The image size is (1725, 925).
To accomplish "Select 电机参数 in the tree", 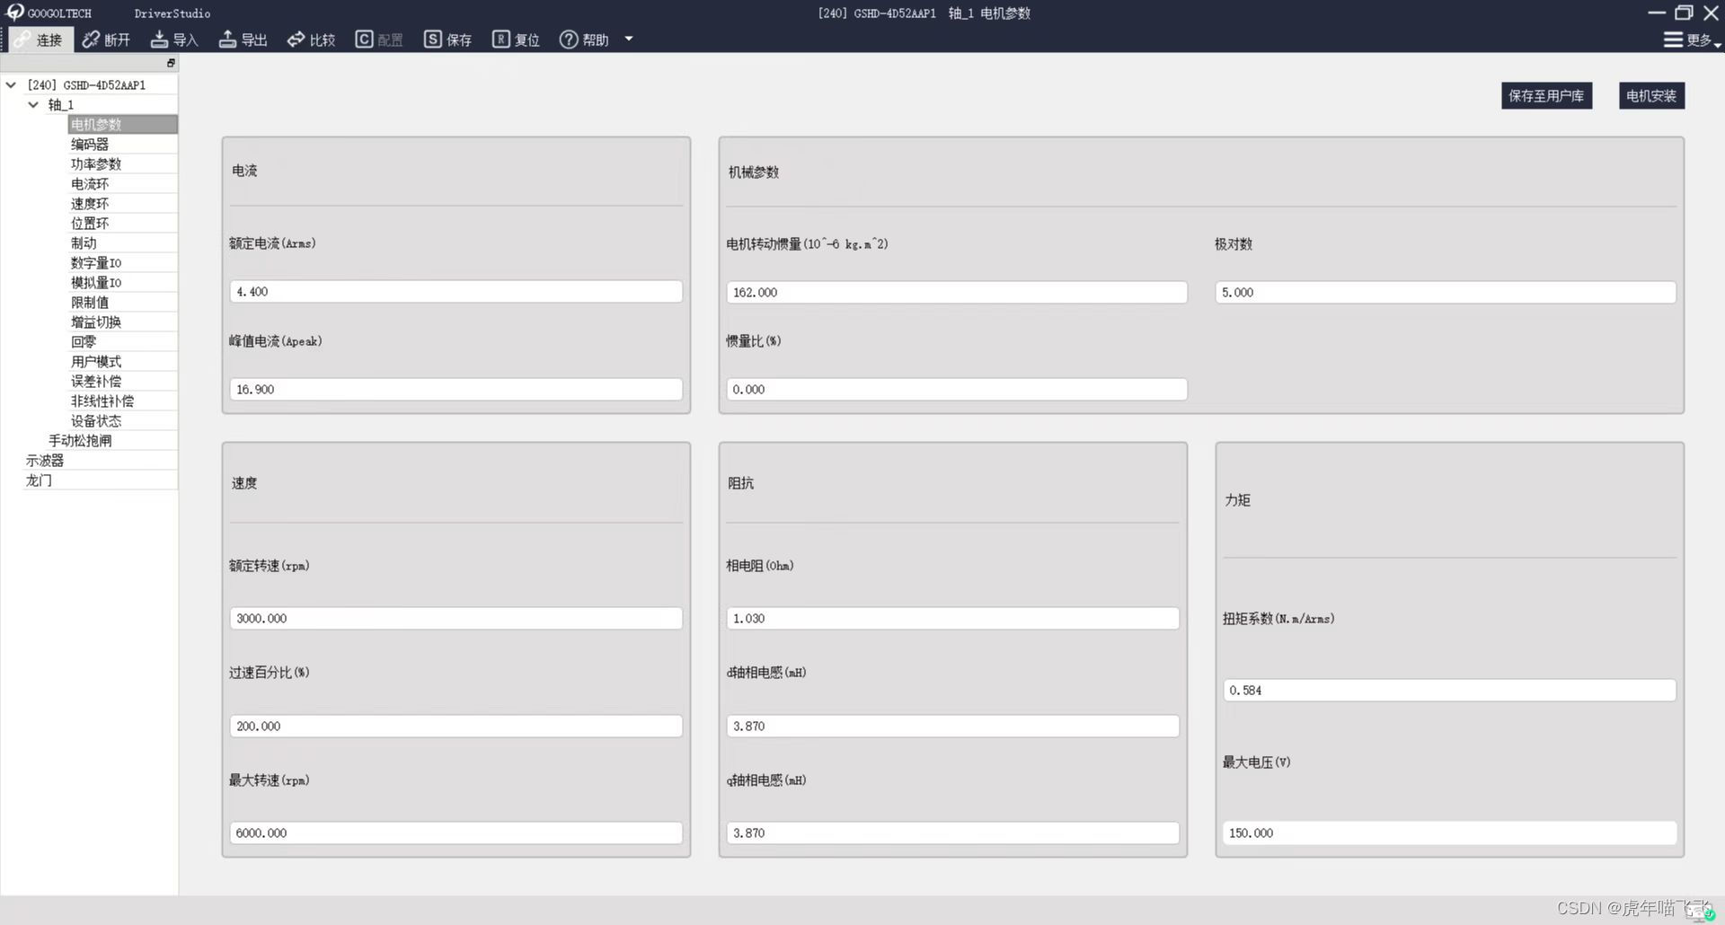I will [123, 124].
